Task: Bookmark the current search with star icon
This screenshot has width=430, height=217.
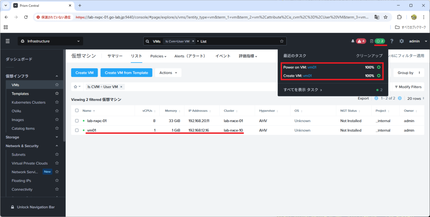Action: coord(282,41)
